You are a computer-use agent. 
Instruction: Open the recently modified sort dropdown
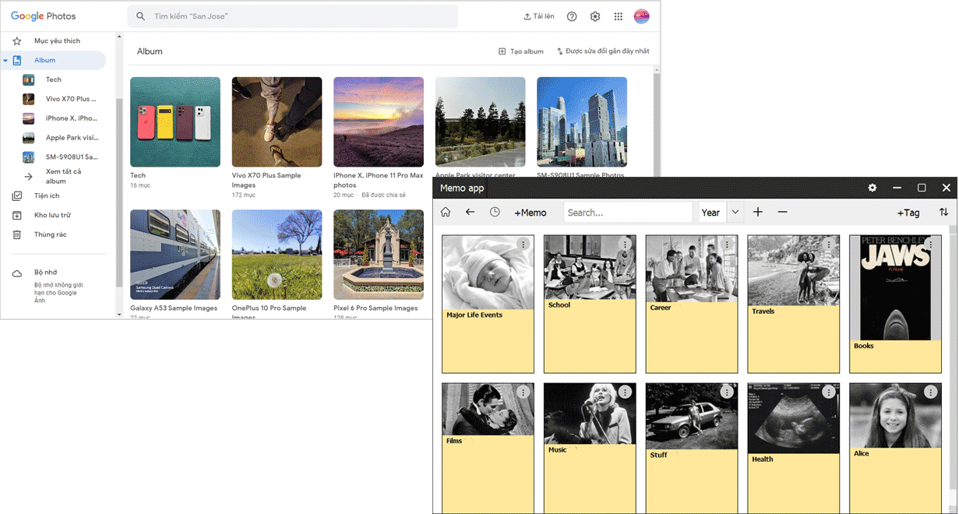point(603,51)
